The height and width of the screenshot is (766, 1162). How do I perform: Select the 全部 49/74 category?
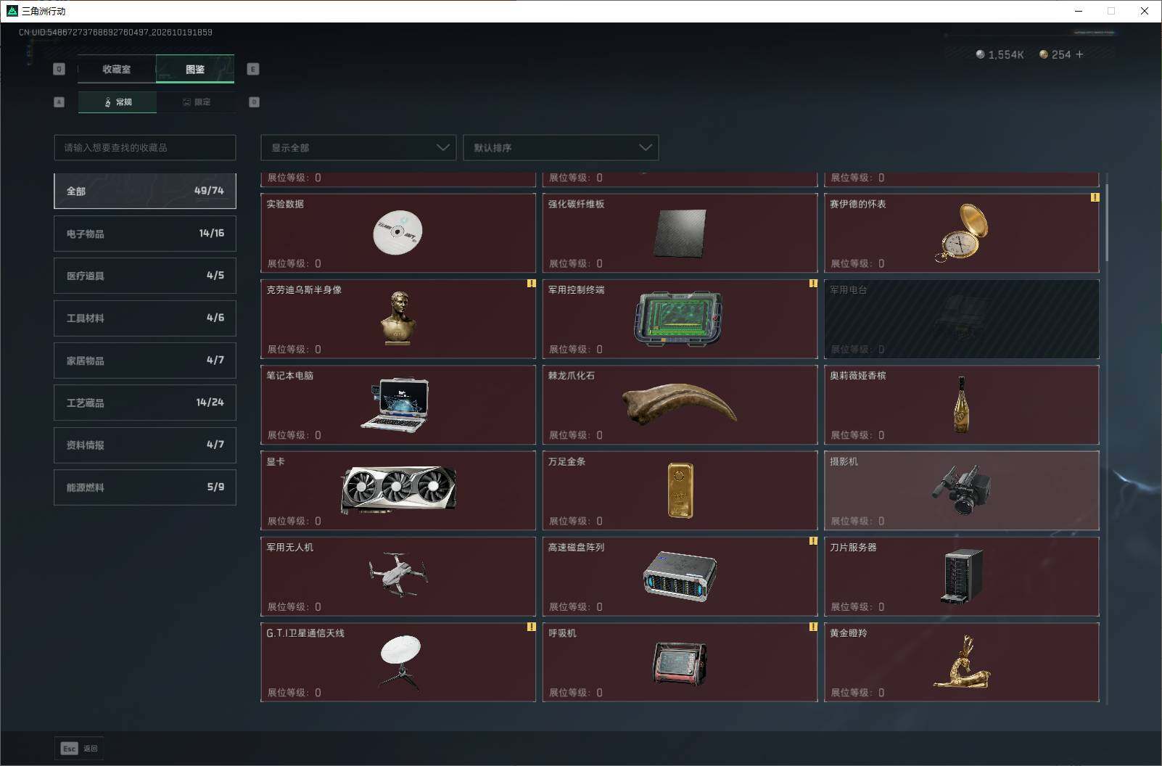coord(145,191)
